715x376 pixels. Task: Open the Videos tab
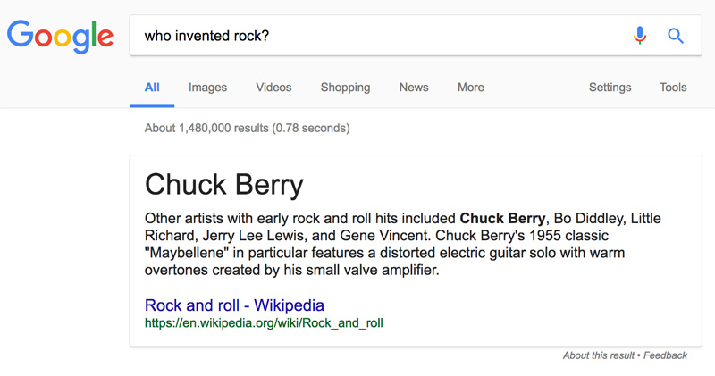273,88
